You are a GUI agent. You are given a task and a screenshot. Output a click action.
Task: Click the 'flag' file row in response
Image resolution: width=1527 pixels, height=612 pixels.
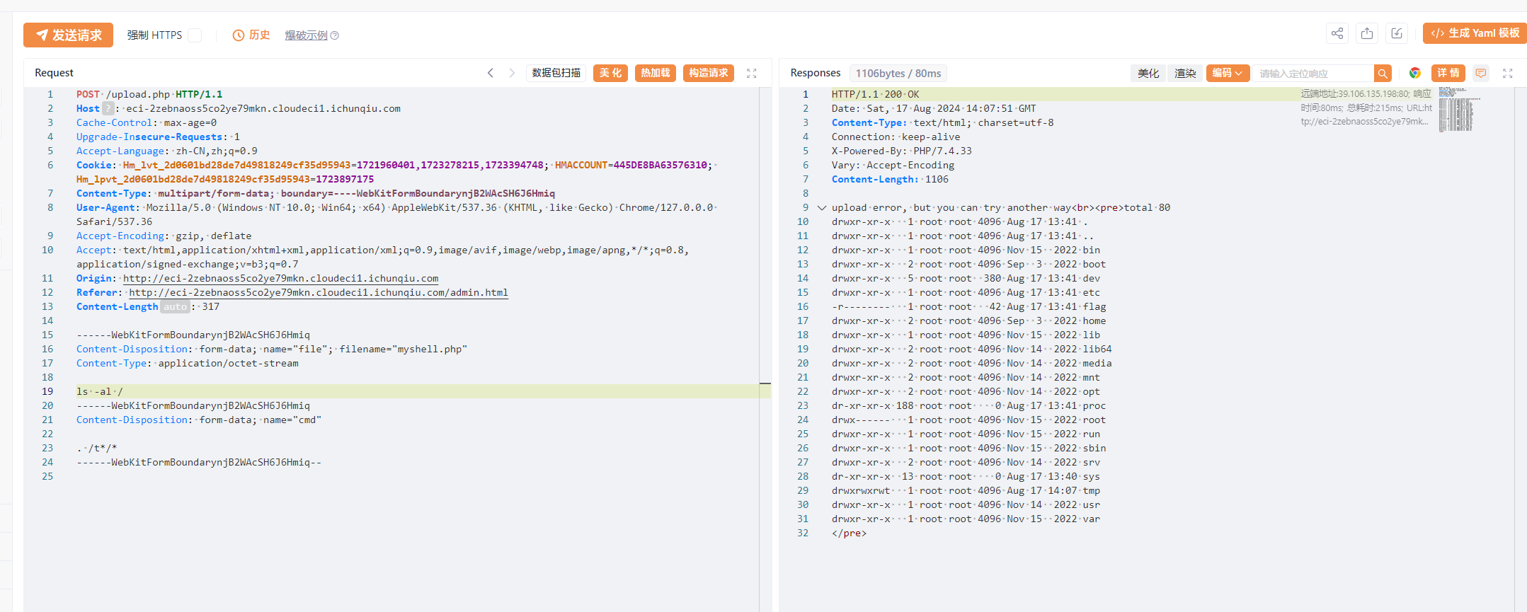tap(968, 306)
